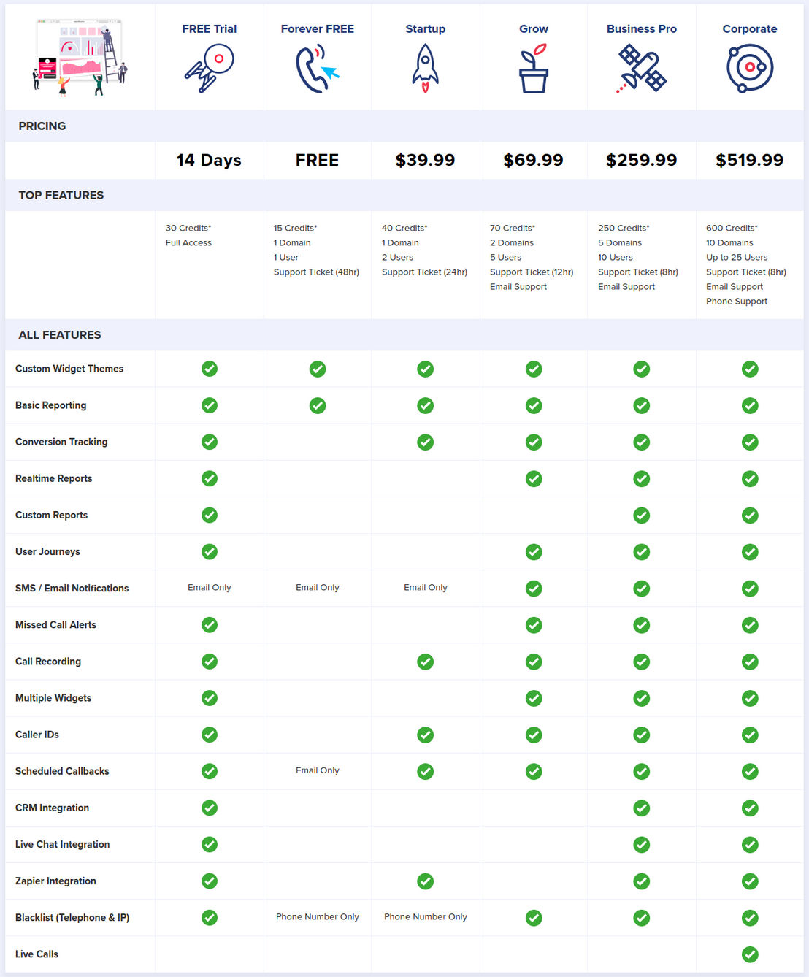Image resolution: width=809 pixels, height=977 pixels.
Task: Click Missed Call Alerts checkmark under Grow
Action: pos(534,625)
